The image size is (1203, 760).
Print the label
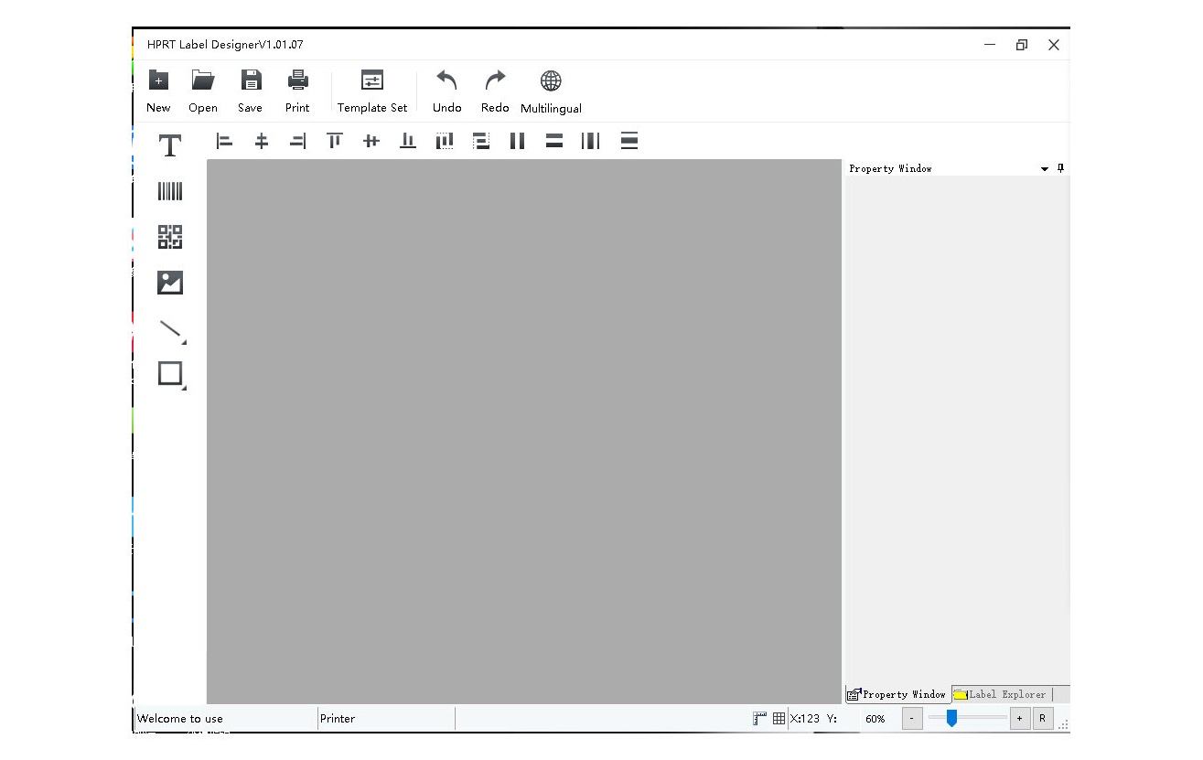[x=297, y=91]
